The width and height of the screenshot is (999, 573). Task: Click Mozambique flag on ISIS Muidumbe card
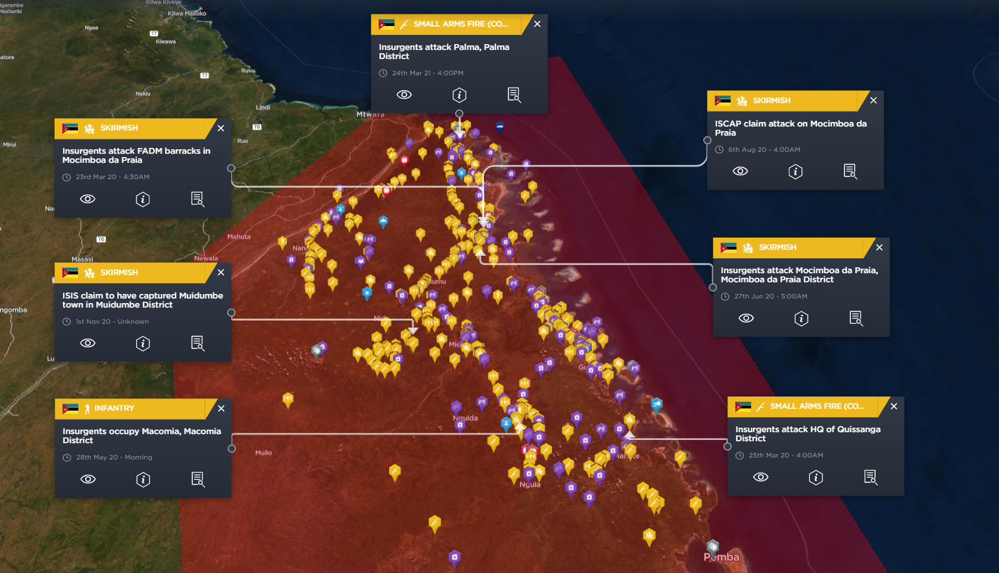point(70,273)
